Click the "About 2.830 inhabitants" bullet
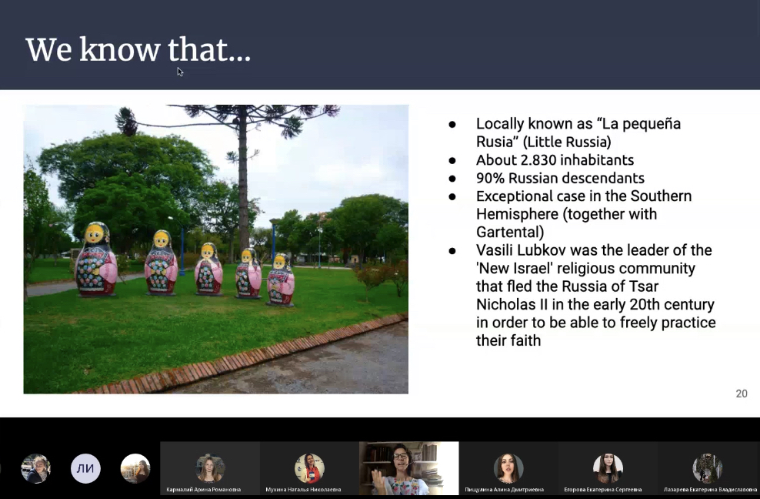Image resolution: width=760 pixels, height=499 pixels. click(555, 160)
